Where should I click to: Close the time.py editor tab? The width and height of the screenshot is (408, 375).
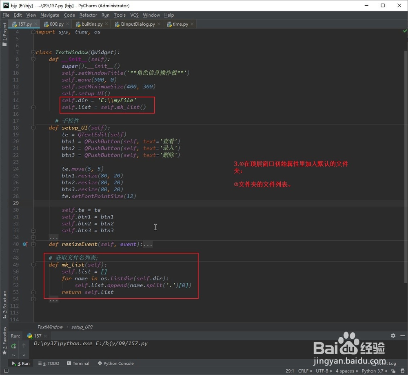click(192, 24)
